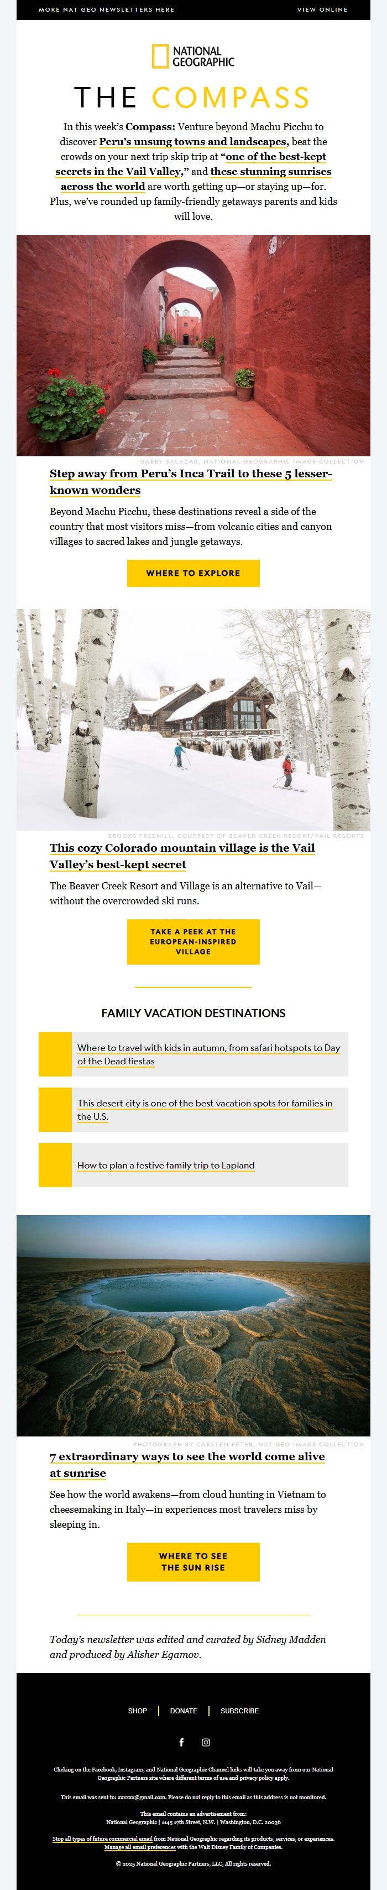Follow Peru's unsung towns and landscapes link
Image resolution: width=387 pixels, height=1890 pixels.
tap(193, 142)
